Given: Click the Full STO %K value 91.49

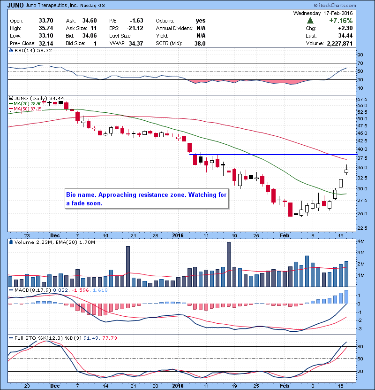Looking at the screenshot, I should click(x=90, y=338).
